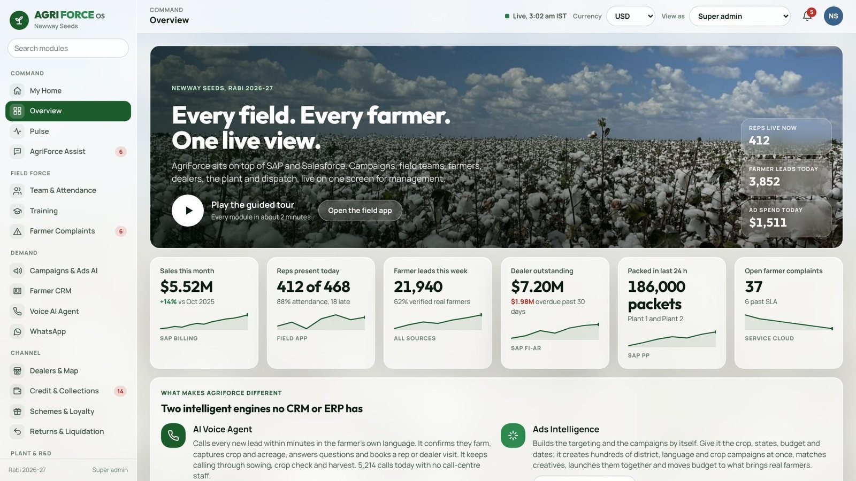This screenshot has width=856, height=481.
Task: Click the Dealers & Map store icon
Action: [18, 371]
